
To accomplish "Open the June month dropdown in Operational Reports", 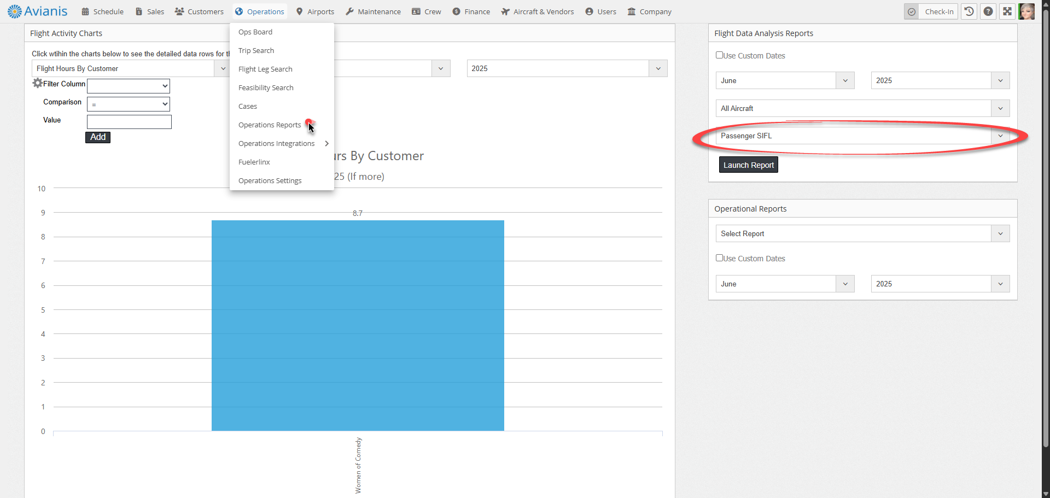I will [785, 284].
